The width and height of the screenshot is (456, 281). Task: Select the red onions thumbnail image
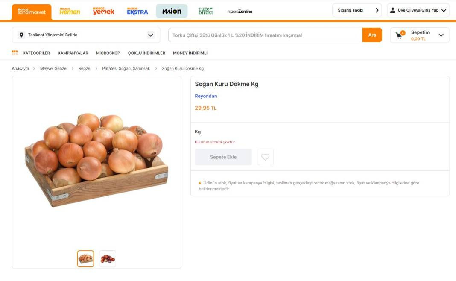pos(108,258)
